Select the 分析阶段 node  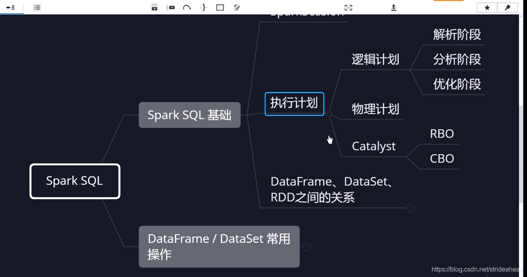coord(457,59)
